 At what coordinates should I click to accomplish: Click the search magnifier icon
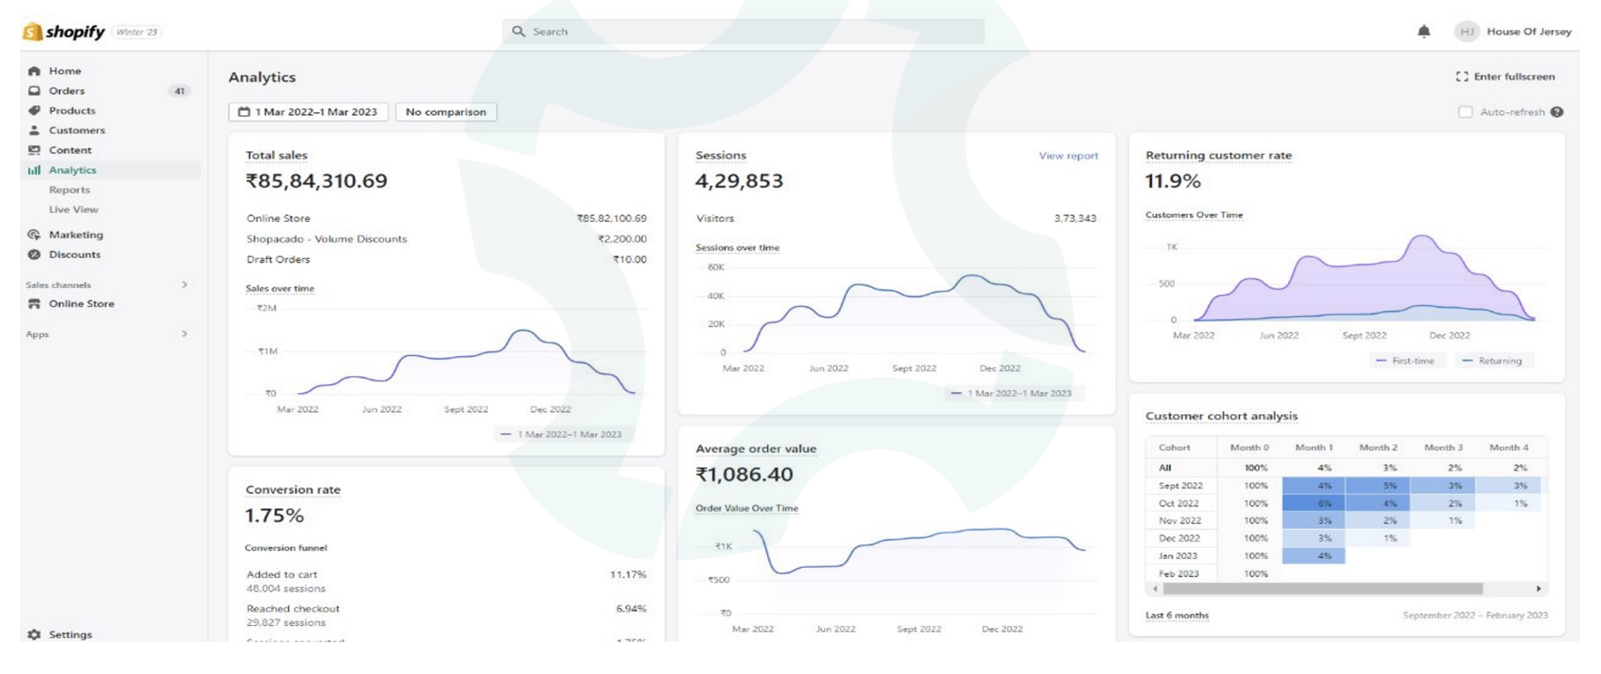(x=519, y=32)
